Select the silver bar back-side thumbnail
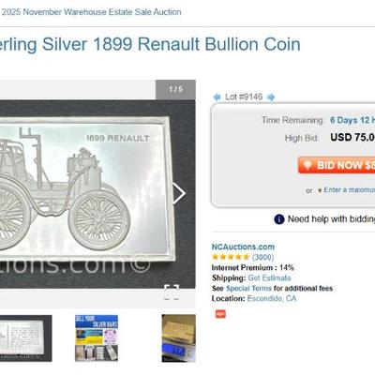 coord(26,338)
